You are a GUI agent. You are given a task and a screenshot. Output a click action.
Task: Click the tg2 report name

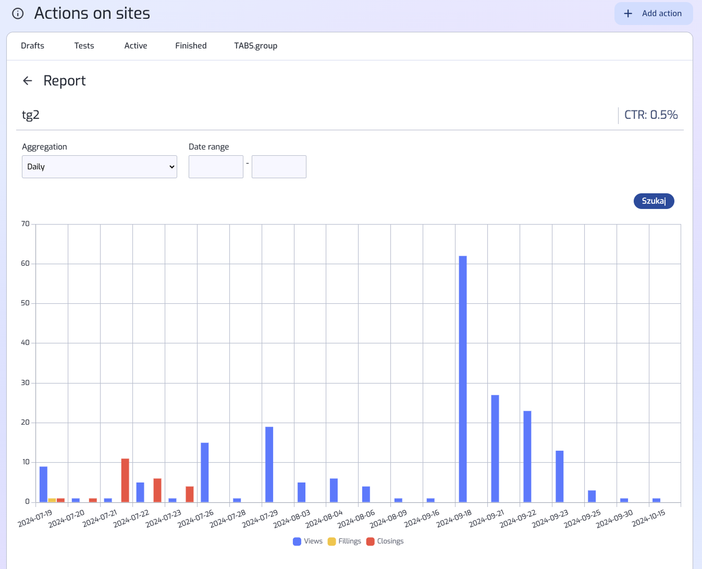point(31,115)
